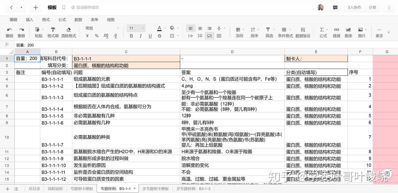Screen dimensions: 398x193
Task: Open the font size 11 dropdown
Action: coord(136,28)
